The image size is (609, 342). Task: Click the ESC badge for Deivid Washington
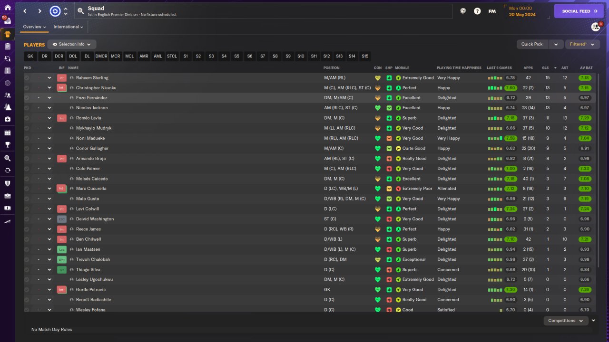[x=61, y=219]
